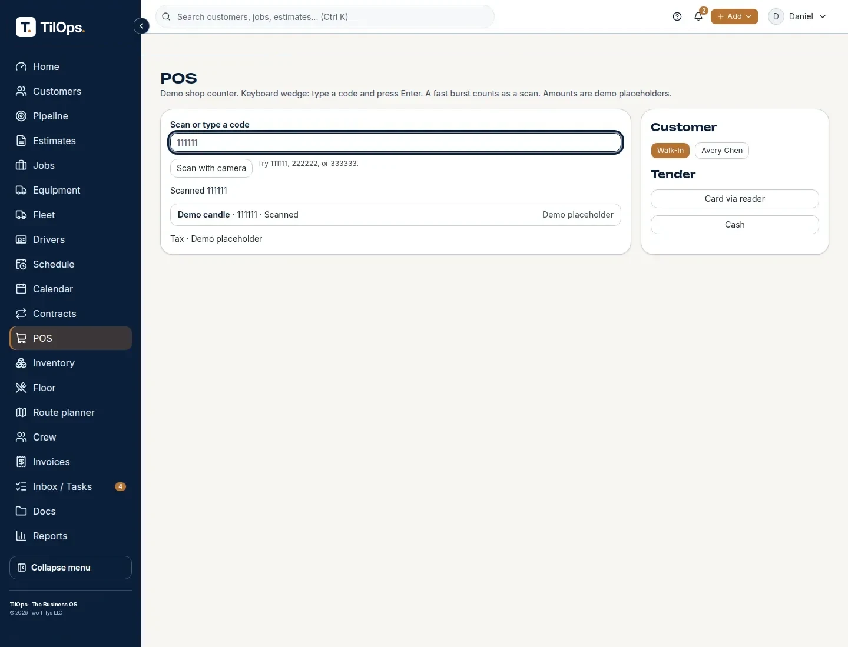Click the Pipeline target icon
Image resolution: width=848 pixels, height=647 pixels.
click(x=21, y=116)
